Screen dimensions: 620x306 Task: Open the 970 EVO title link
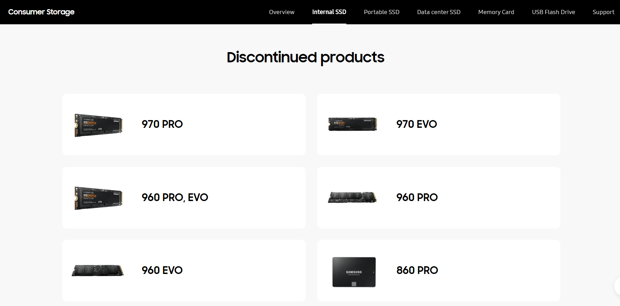416,124
